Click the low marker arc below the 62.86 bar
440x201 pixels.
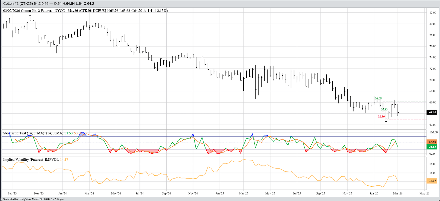[386, 122]
